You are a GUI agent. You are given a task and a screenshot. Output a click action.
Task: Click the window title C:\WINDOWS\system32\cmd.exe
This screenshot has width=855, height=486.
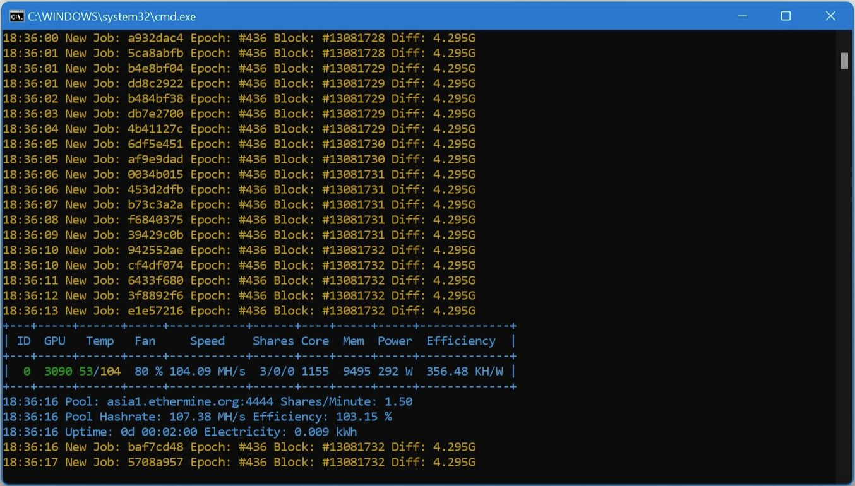point(112,16)
